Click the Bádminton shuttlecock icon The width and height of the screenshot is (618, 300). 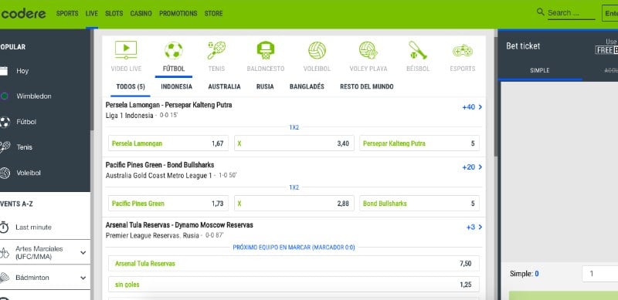(x=4, y=278)
